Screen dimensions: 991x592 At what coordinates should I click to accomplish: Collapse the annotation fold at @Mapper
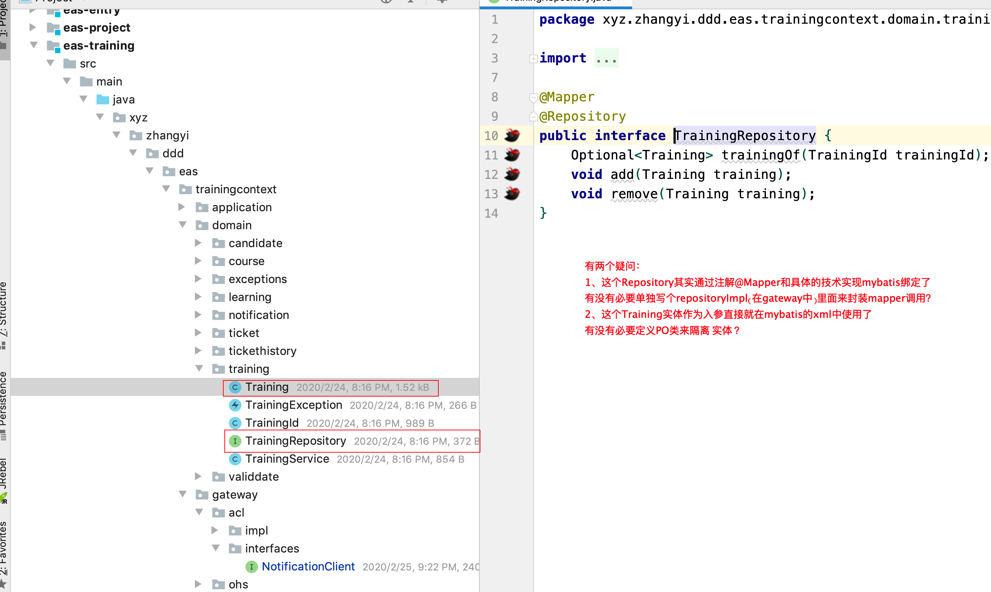tap(533, 97)
